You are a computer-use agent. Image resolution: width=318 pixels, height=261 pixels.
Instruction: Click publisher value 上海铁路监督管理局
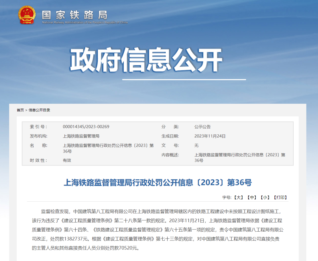tap(81, 136)
